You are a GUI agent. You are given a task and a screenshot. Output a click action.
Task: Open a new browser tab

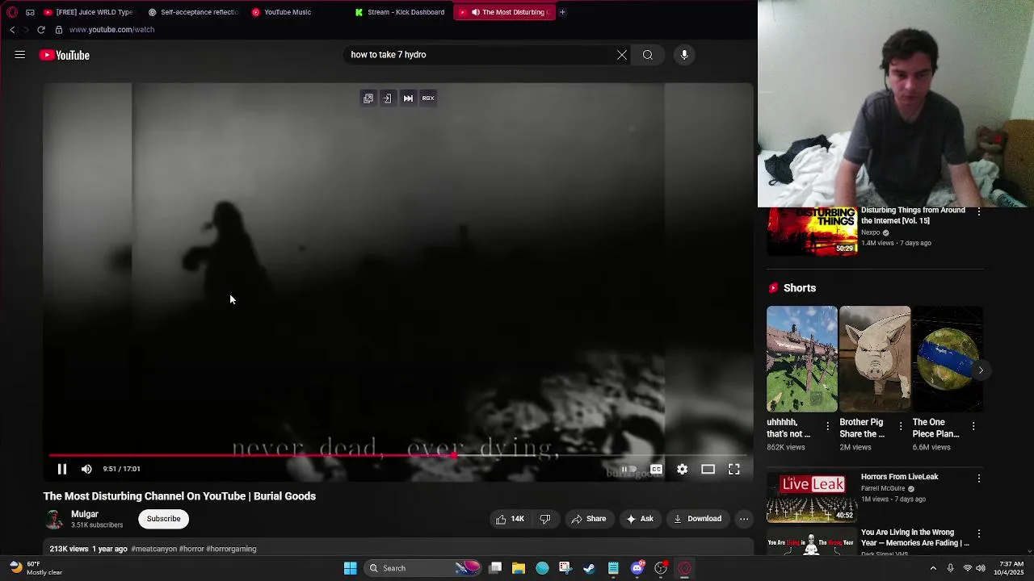tap(562, 12)
